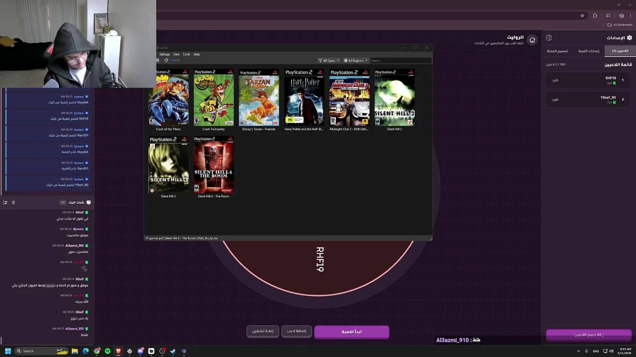Image resolution: width=636 pixels, height=357 pixels.
Task: Open Spotify from the taskbar
Action: coord(107,351)
